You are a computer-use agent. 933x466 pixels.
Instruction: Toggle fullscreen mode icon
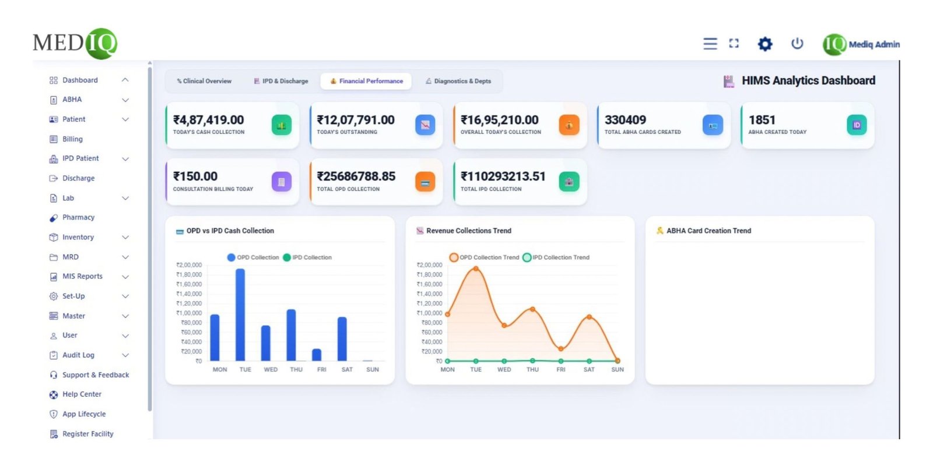click(x=734, y=43)
